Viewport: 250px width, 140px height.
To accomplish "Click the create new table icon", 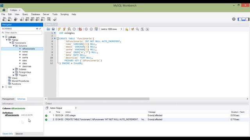I will tap(27, 19).
